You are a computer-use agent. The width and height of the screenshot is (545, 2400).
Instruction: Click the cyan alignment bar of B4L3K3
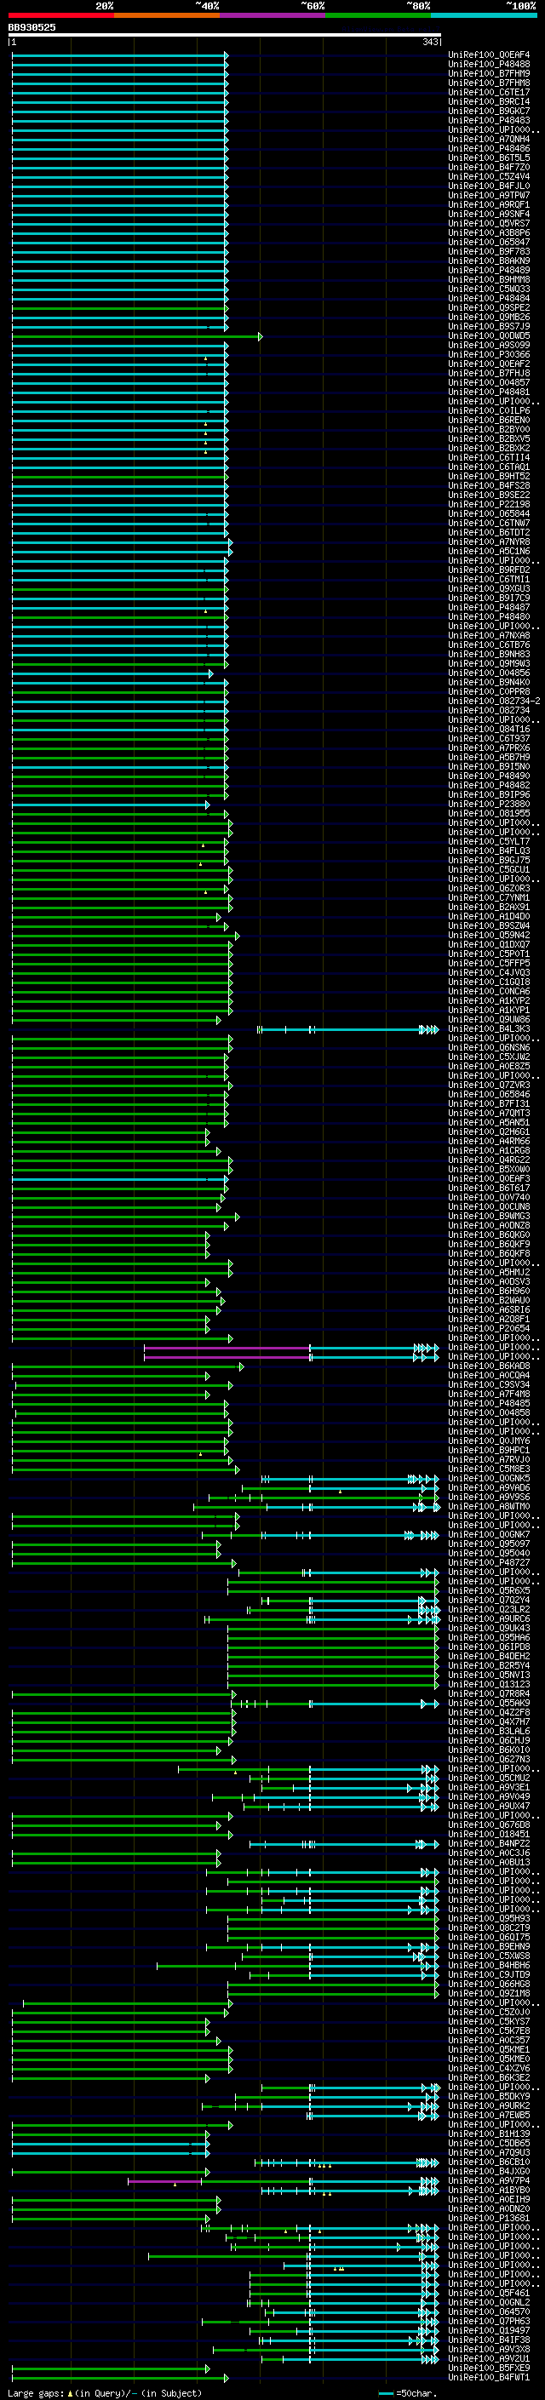[x=348, y=1029]
